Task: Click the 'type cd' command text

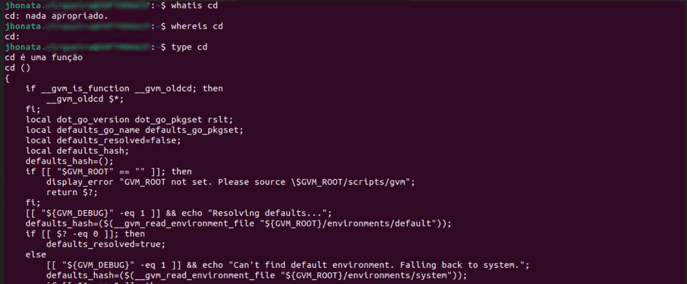Action: 189,47
